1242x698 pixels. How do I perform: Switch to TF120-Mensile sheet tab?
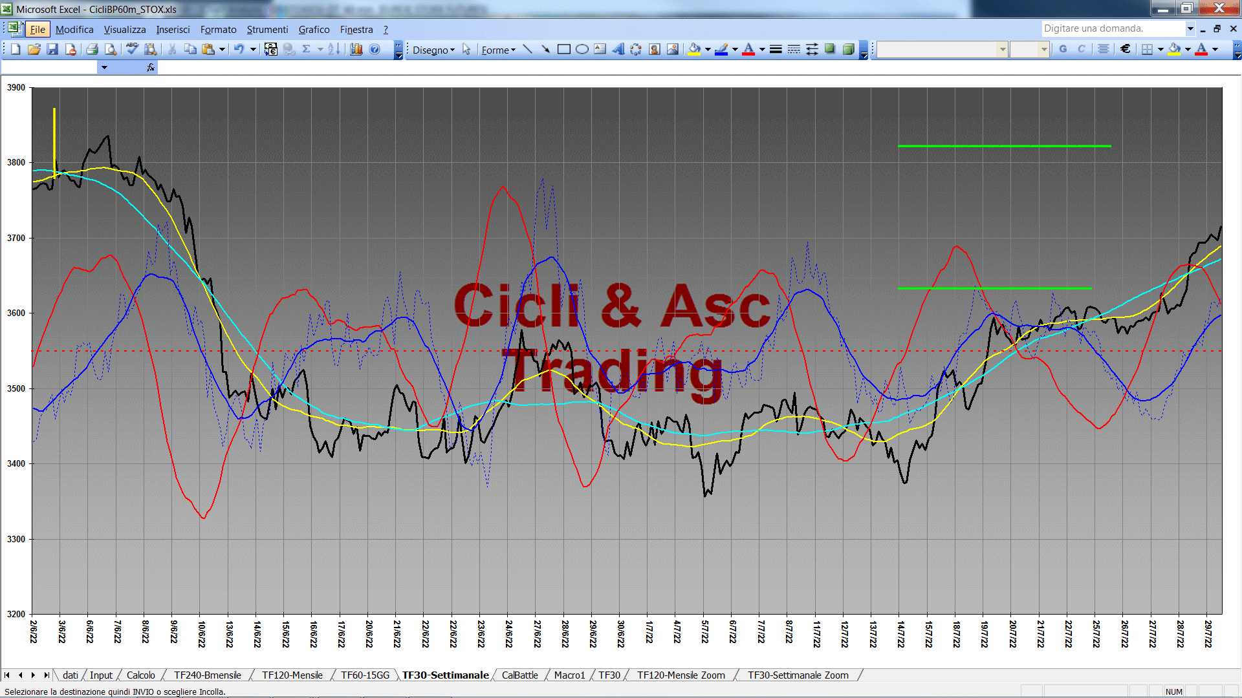[292, 675]
